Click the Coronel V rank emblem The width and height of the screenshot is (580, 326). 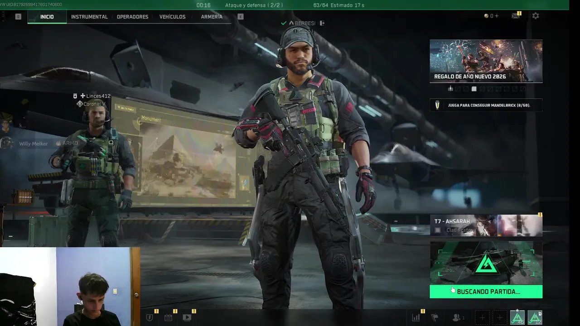click(x=80, y=104)
